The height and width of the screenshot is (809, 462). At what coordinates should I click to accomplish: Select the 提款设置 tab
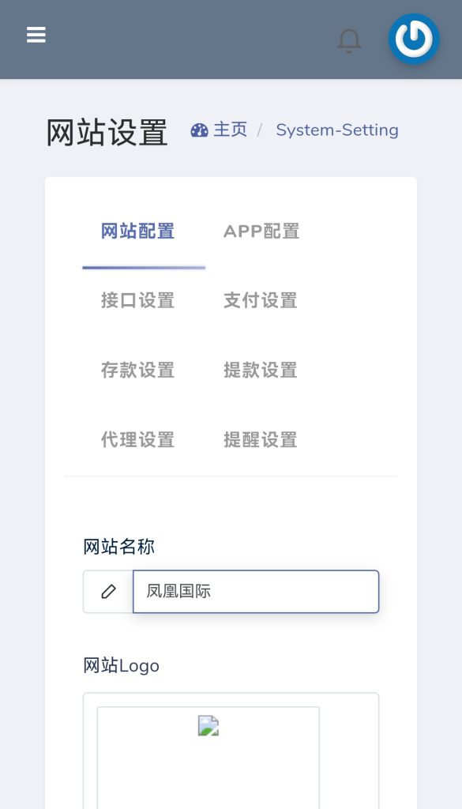261,370
